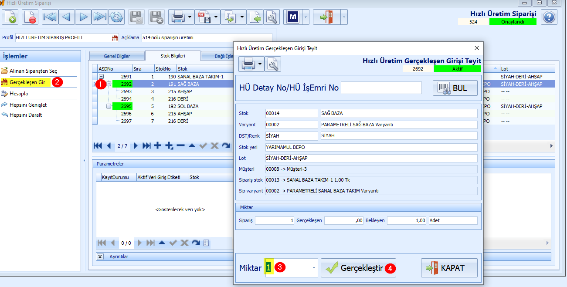The width and height of the screenshot is (567, 287).
Task: Select Gerçekleşen Gir in İşlemler panel
Action: [27, 82]
